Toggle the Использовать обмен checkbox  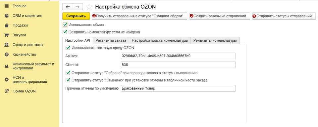click(x=65, y=25)
